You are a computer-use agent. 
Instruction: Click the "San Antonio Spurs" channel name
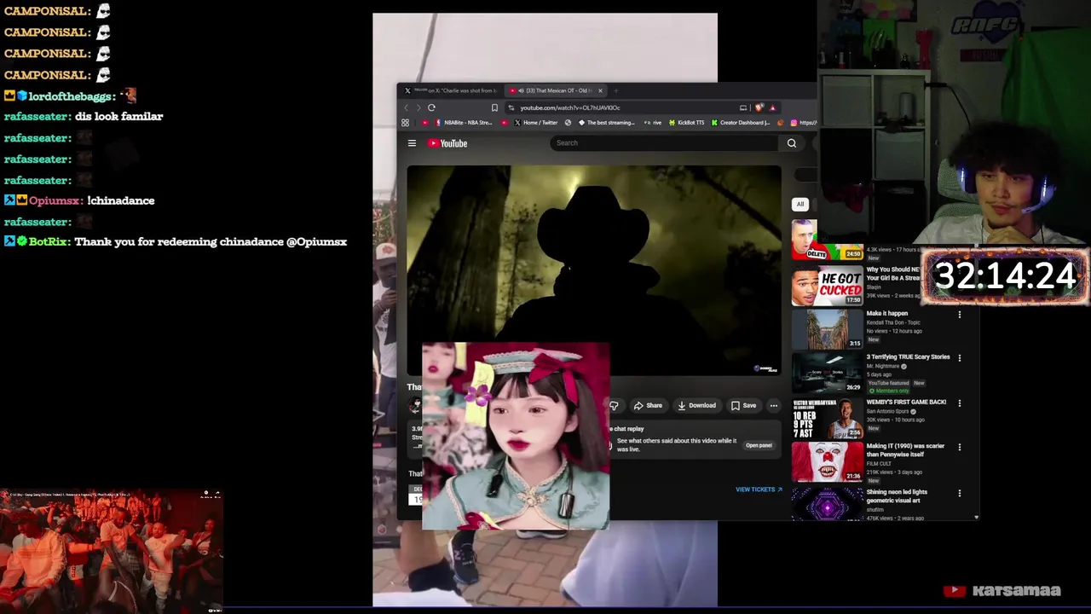pos(886,411)
